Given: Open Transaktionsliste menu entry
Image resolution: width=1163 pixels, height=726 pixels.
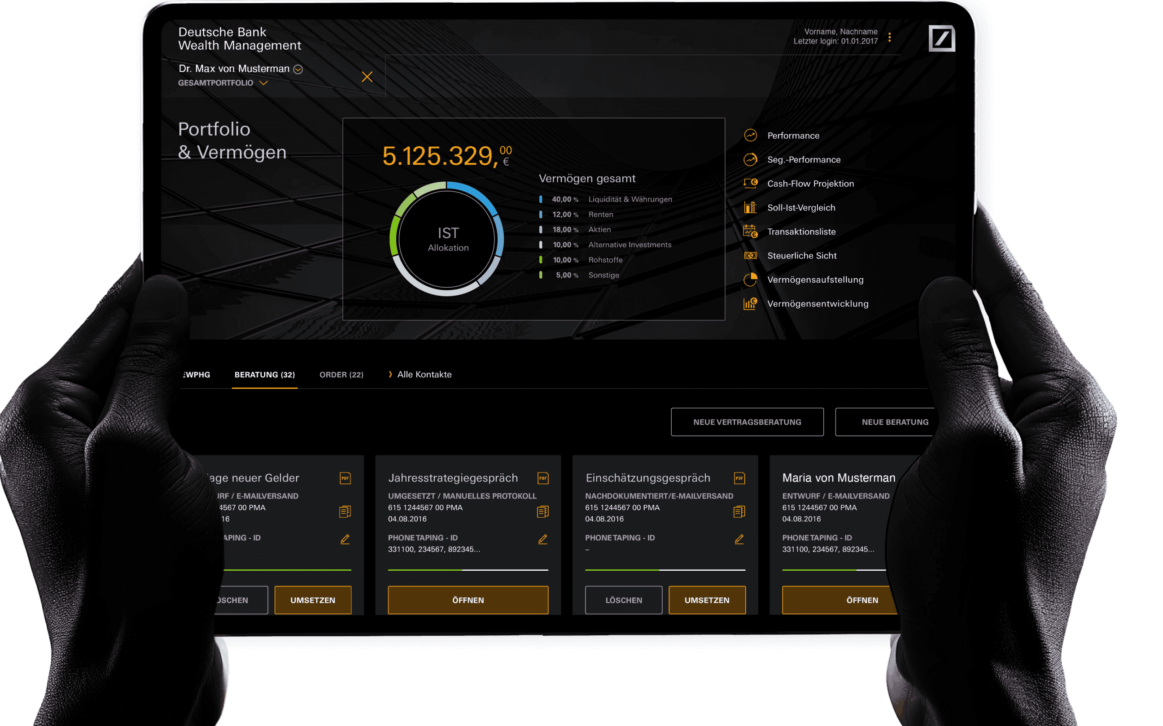Looking at the screenshot, I should 801,232.
